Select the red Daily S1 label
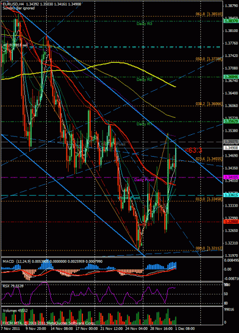239x333 pixels. 145,224
